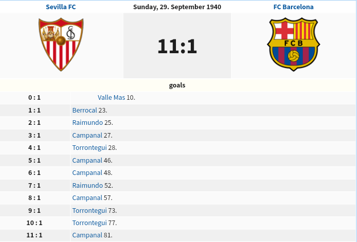Click the FC Barcelona crest logo
This screenshot has width=357, height=242.
click(294, 45)
